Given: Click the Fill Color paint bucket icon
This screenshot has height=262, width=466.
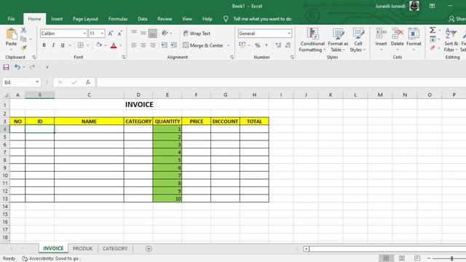Looking at the screenshot, I should (x=99, y=45).
